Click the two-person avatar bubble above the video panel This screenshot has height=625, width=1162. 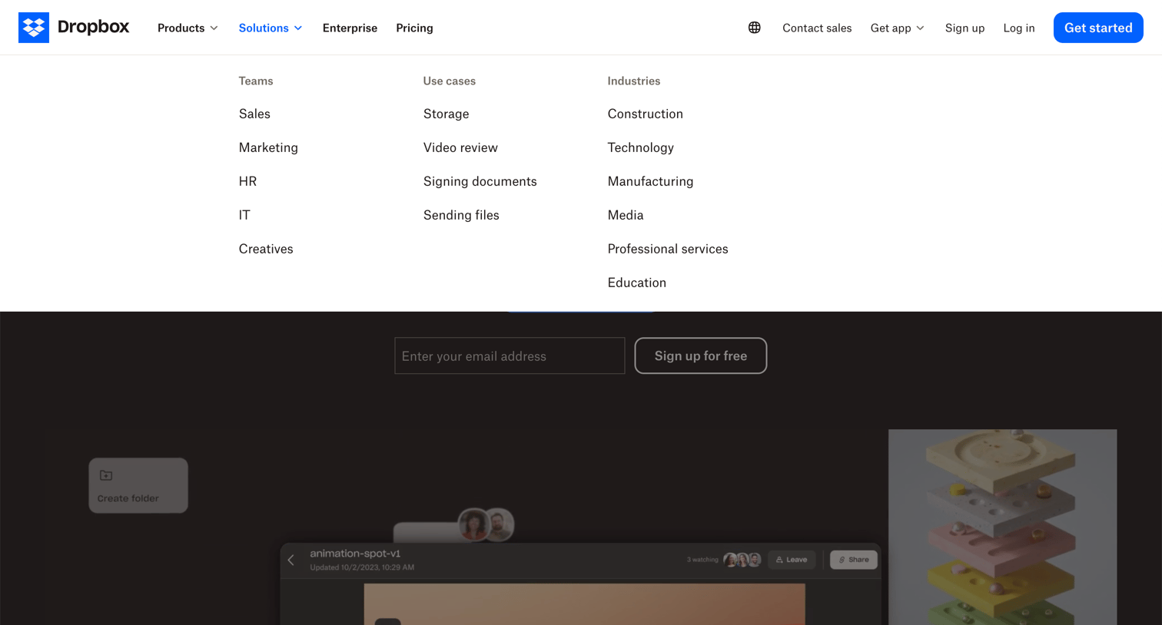(486, 525)
